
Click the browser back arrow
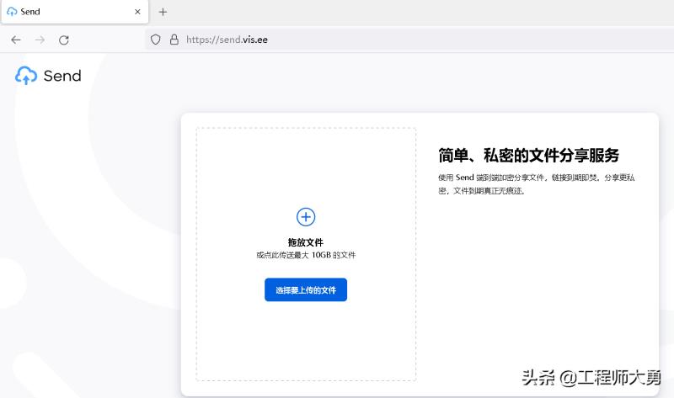coord(16,40)
